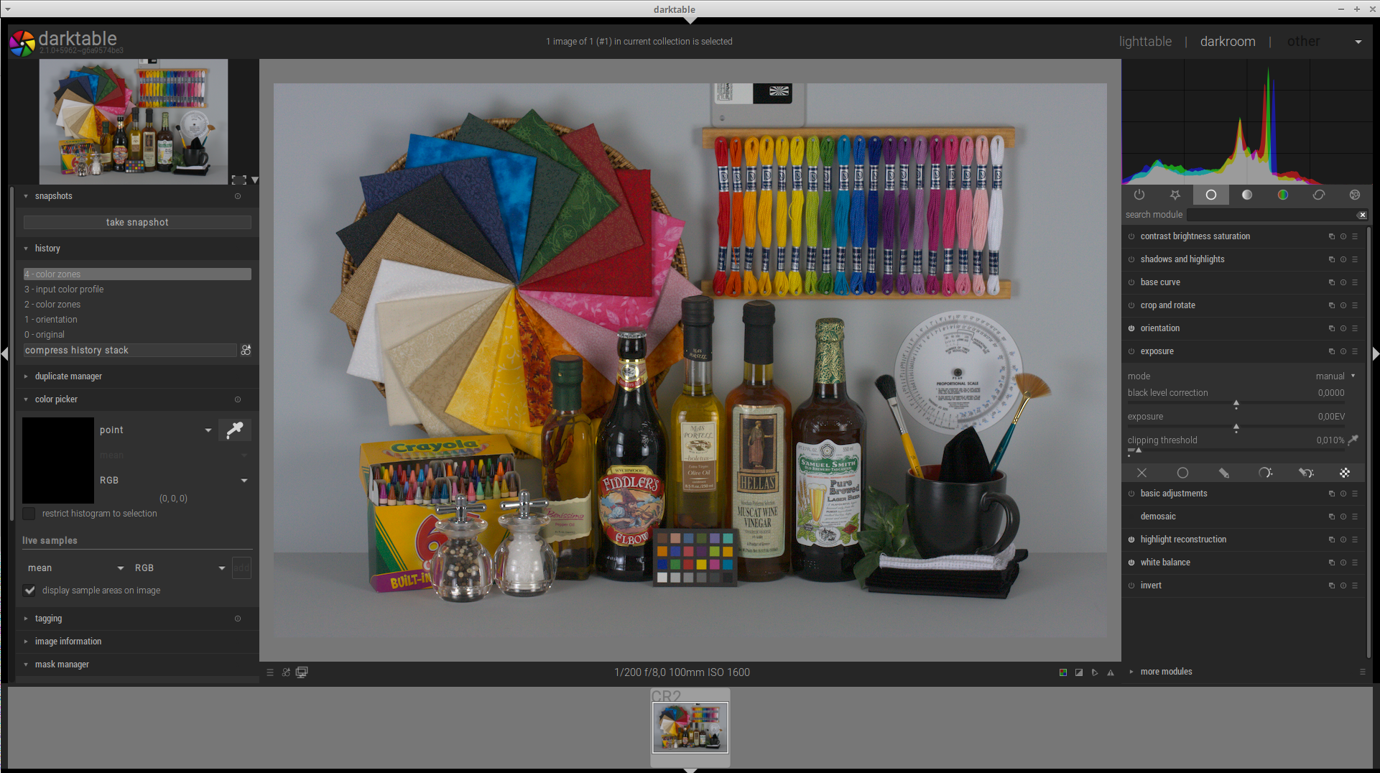Select the tone module group
Screen dimensions: 1380x773
tap(1247, 195)
